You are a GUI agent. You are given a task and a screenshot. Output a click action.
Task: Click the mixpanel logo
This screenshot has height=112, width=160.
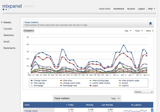12,7
